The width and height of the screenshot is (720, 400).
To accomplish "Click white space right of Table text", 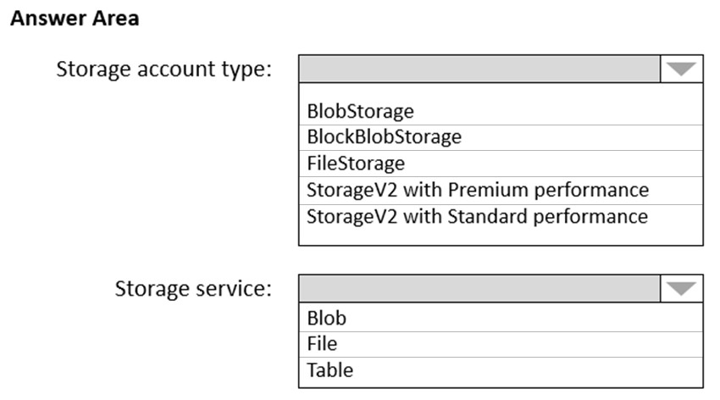I will (x=528, y=371).
